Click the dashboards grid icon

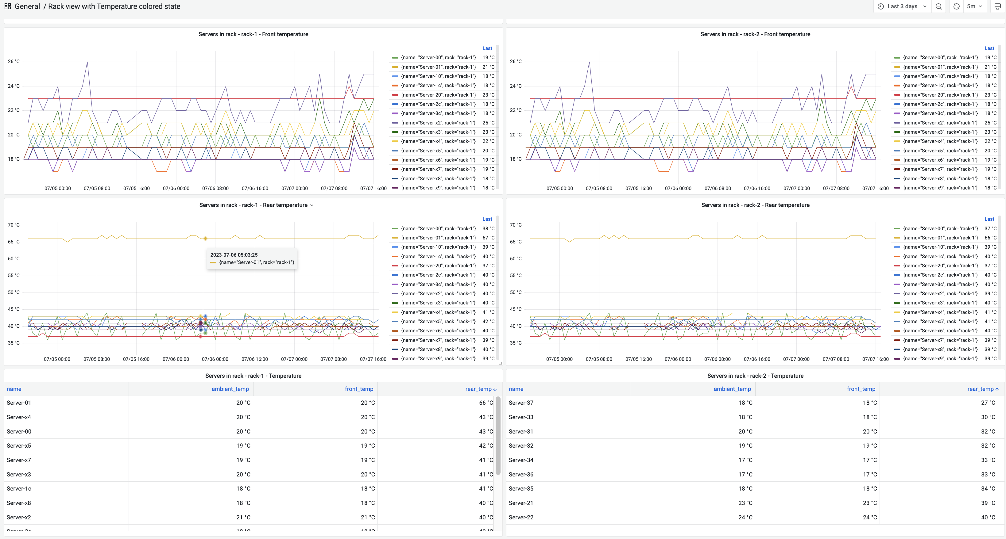7,6
